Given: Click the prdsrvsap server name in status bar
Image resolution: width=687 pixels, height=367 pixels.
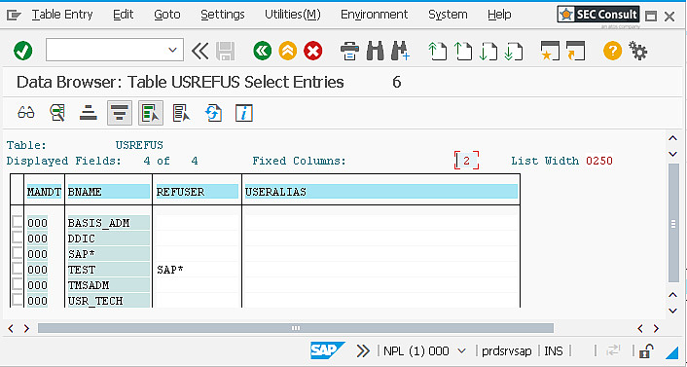Looking at the screenshot, I should pyautogui.click(x=506, y=350).
